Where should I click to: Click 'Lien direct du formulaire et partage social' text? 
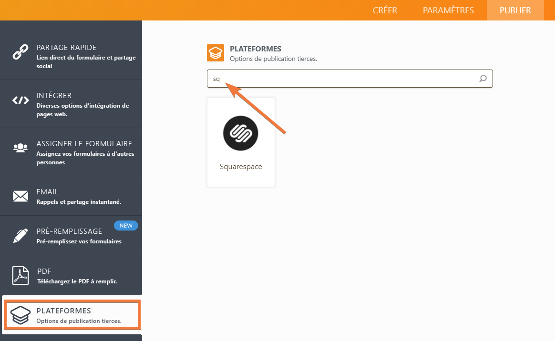[86, 62]
